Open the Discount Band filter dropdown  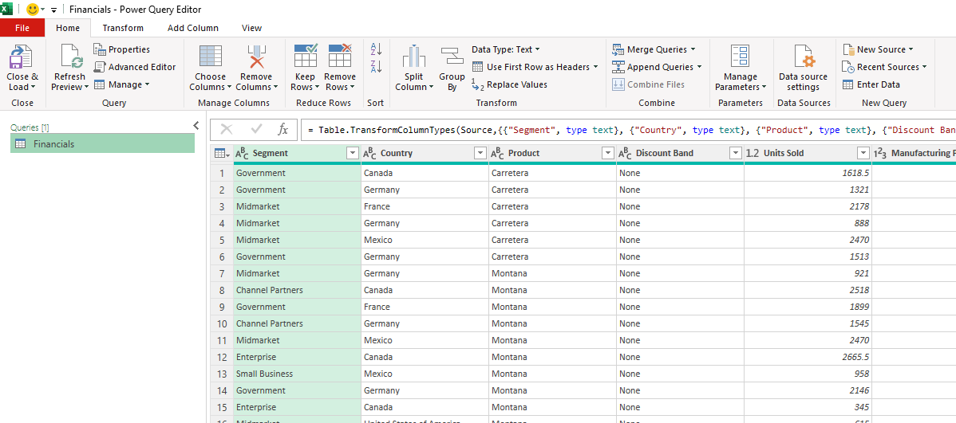click(735, 154)
